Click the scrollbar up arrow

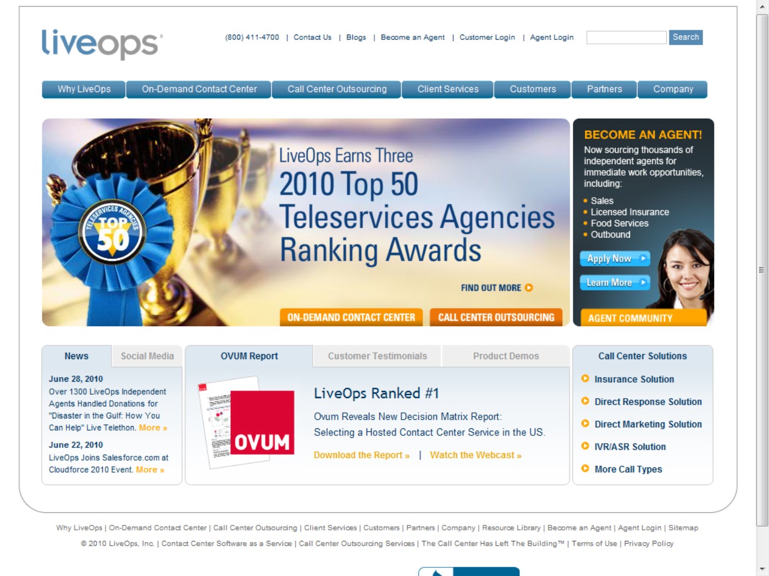pos(762,6)
